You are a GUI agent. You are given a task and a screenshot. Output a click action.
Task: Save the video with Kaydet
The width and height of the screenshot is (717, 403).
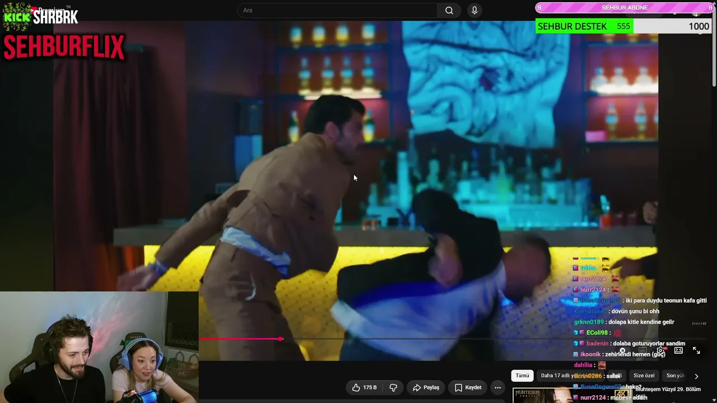[x=468, y=387]
